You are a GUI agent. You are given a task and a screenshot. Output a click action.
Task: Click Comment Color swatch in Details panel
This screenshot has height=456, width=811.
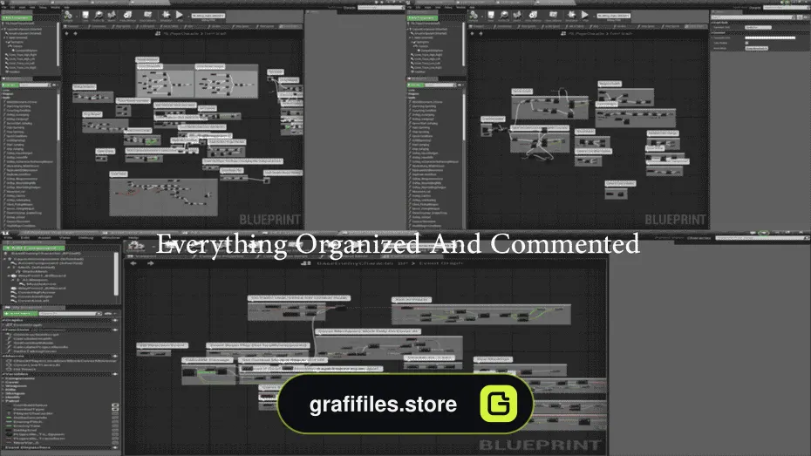(x=770, y=37)
